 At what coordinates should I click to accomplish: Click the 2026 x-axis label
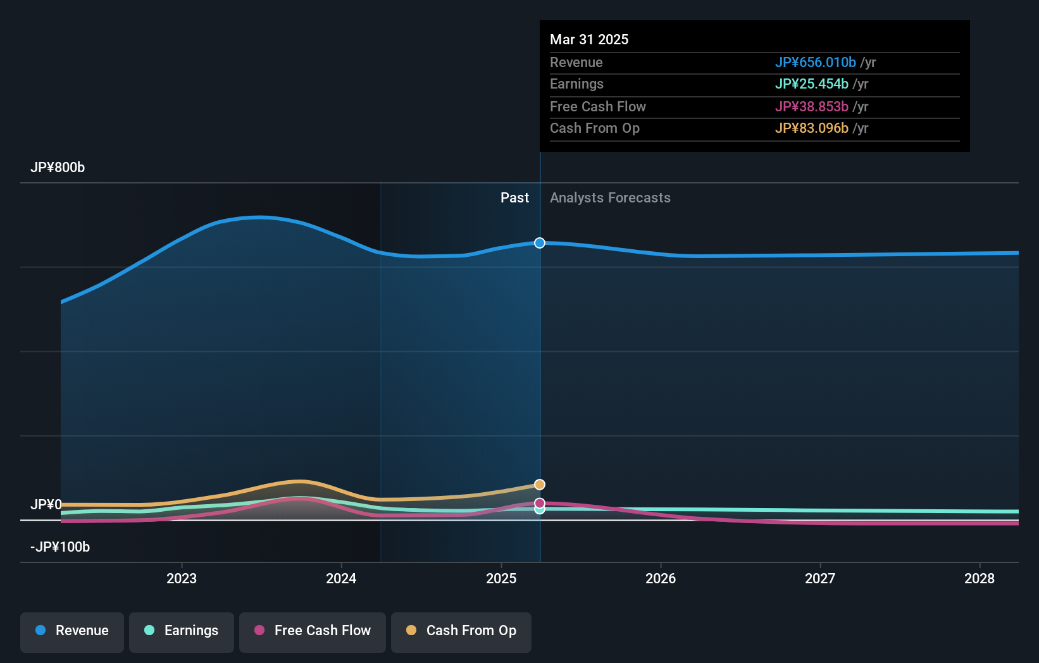(661, 578)
